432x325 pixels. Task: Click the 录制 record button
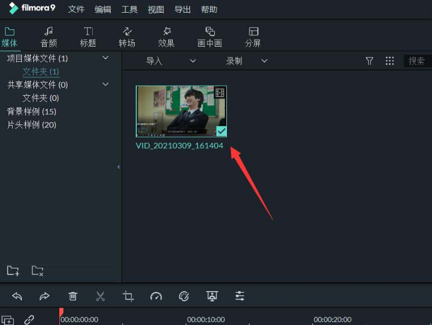[234, 61]
